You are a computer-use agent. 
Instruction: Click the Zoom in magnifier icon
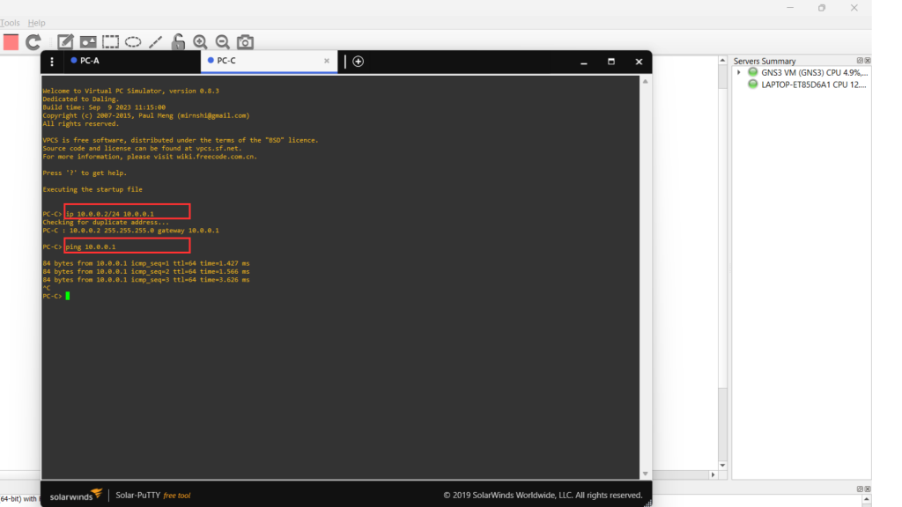point(200,41)
